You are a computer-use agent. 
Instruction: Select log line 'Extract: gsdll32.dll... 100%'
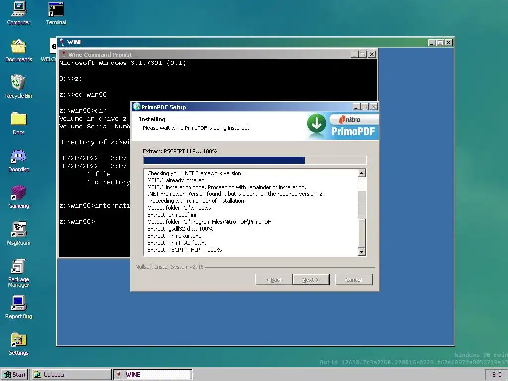click(181, 229)
